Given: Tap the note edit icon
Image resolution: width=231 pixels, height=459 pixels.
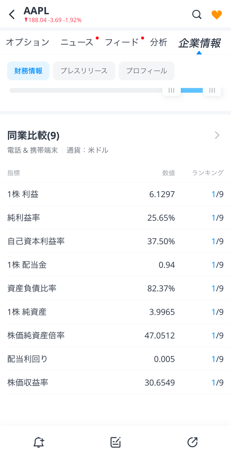Looking at the screenshot, I should pos(115,442).
